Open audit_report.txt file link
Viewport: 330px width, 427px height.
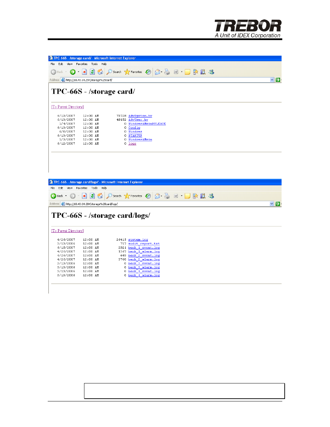click(144, 243)
